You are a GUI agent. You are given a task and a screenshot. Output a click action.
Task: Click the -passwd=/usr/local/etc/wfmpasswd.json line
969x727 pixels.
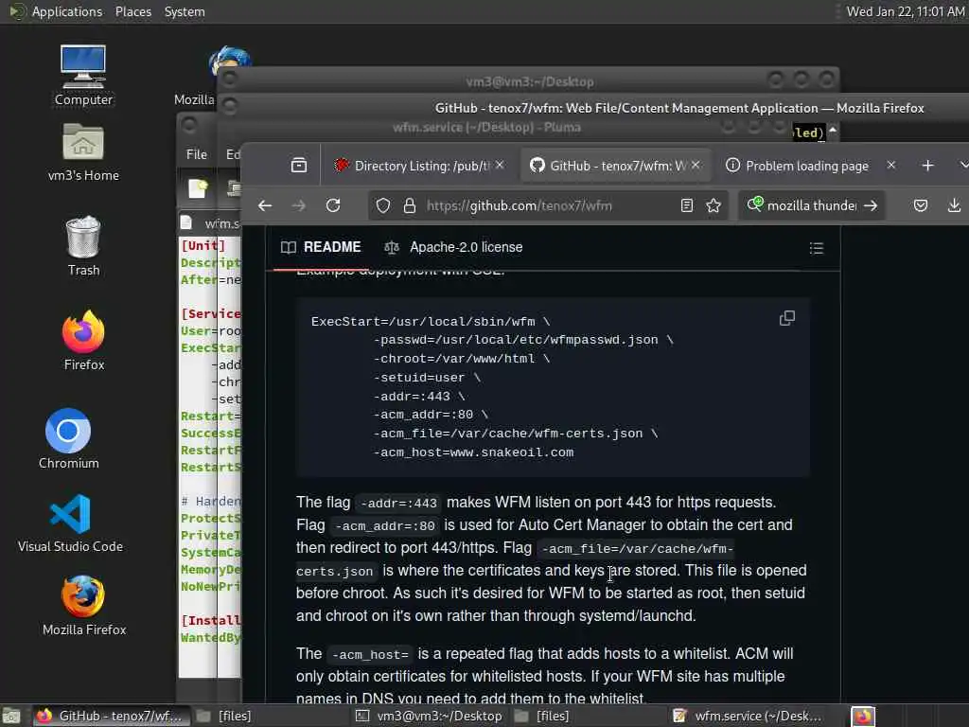[522, 340]
